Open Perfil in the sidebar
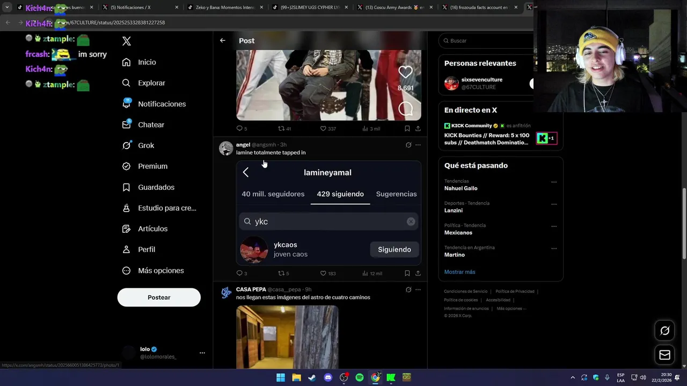This screenshot has height=386, width=687. click(138, 250)
